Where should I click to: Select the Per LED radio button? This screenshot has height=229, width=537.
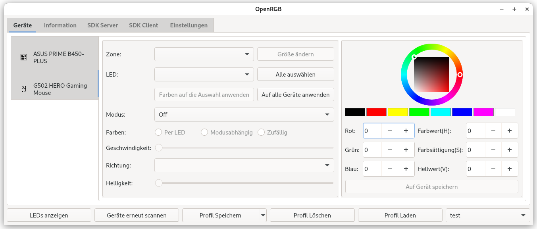tap(158, 132)
